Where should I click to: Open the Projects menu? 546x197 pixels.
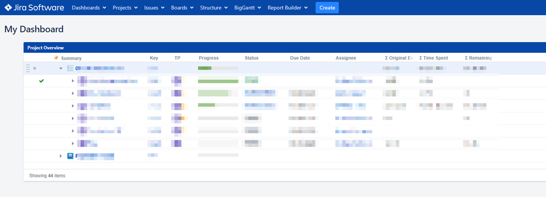click(125, 8)
